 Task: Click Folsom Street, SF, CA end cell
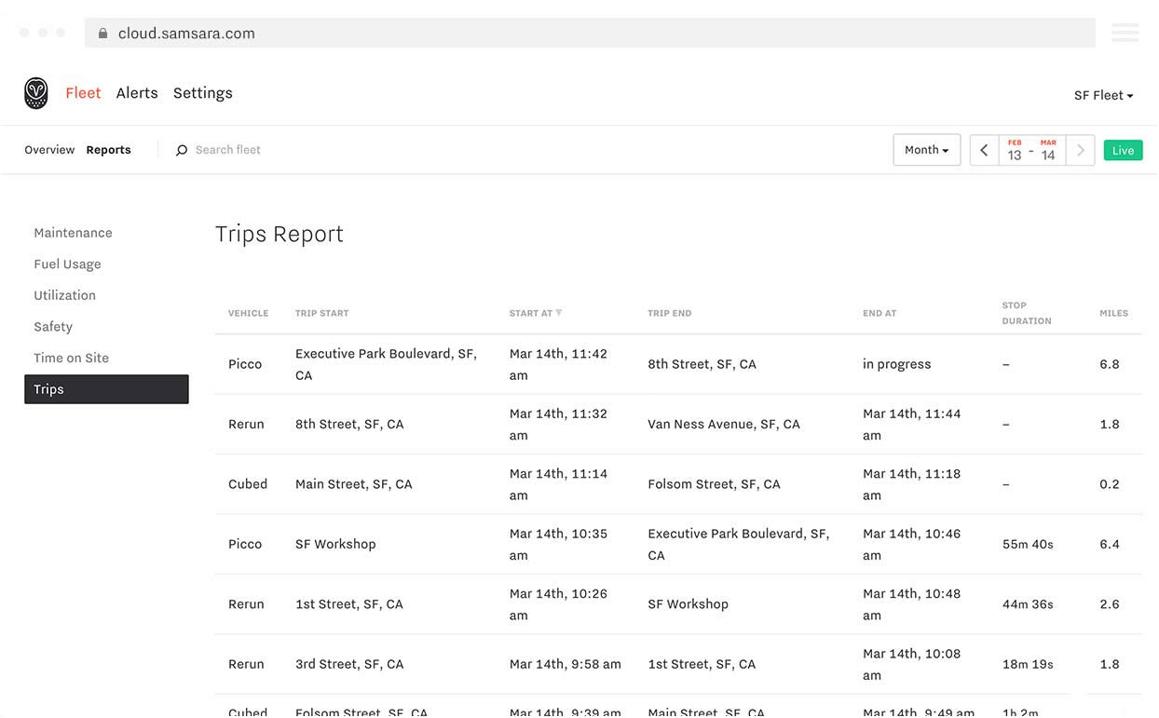tap(714, 484)
